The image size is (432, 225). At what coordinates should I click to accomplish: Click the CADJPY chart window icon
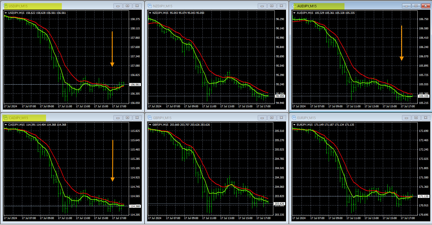pos(6,118)
